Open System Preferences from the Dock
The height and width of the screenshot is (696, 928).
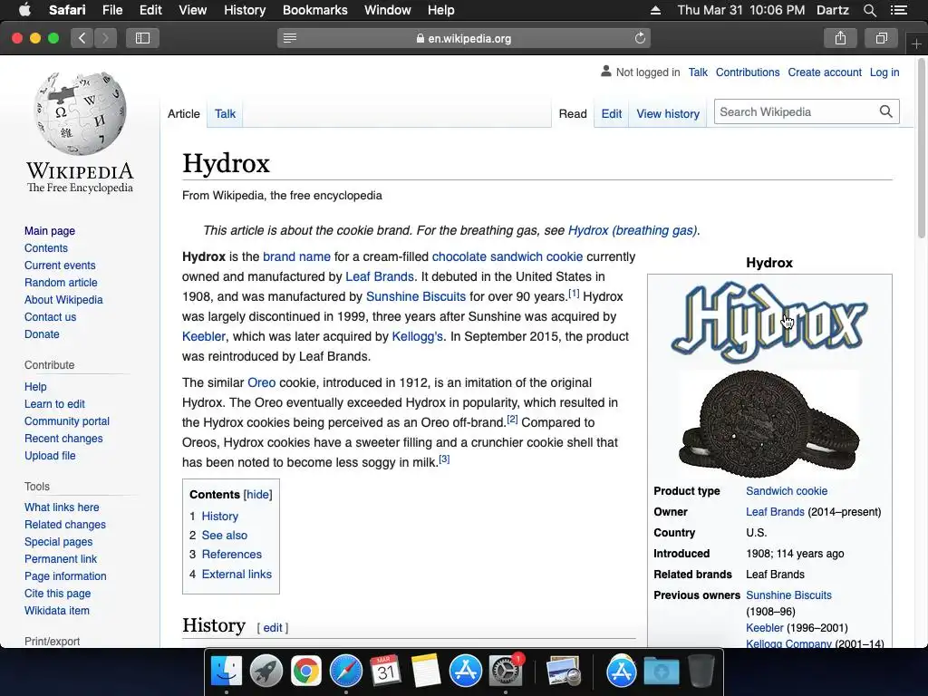[505, 672]
